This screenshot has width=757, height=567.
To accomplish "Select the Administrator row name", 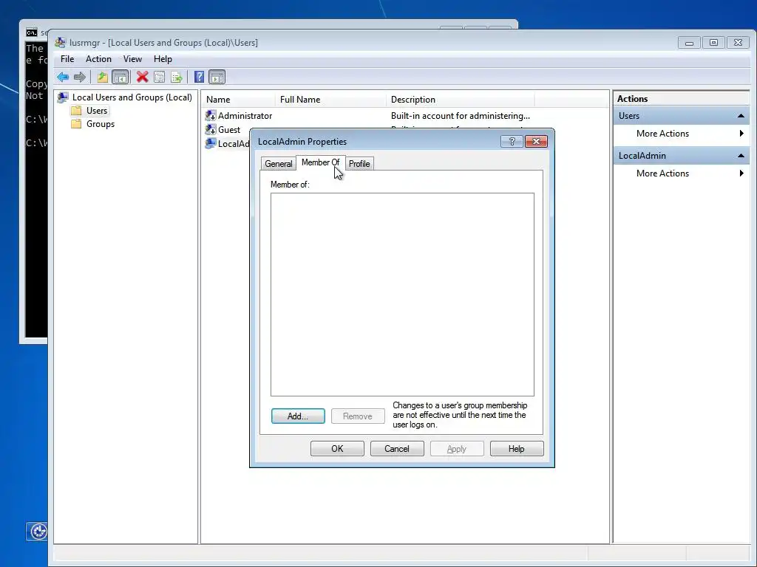I will [x=245, y=116].
